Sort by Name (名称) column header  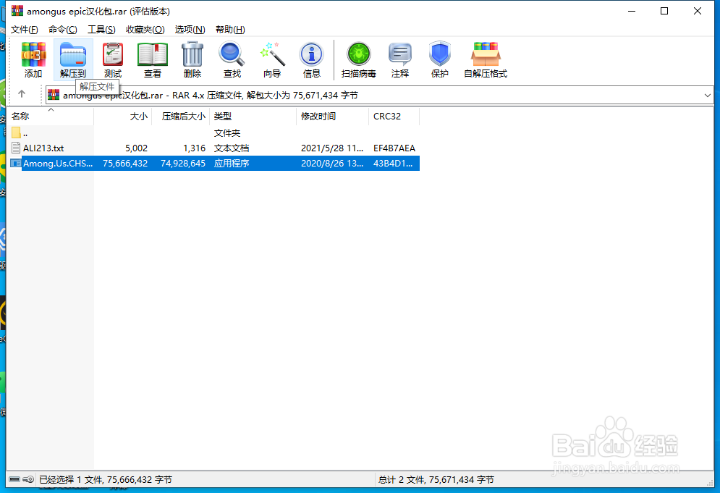pyautogui.click(x=51, y=117)
